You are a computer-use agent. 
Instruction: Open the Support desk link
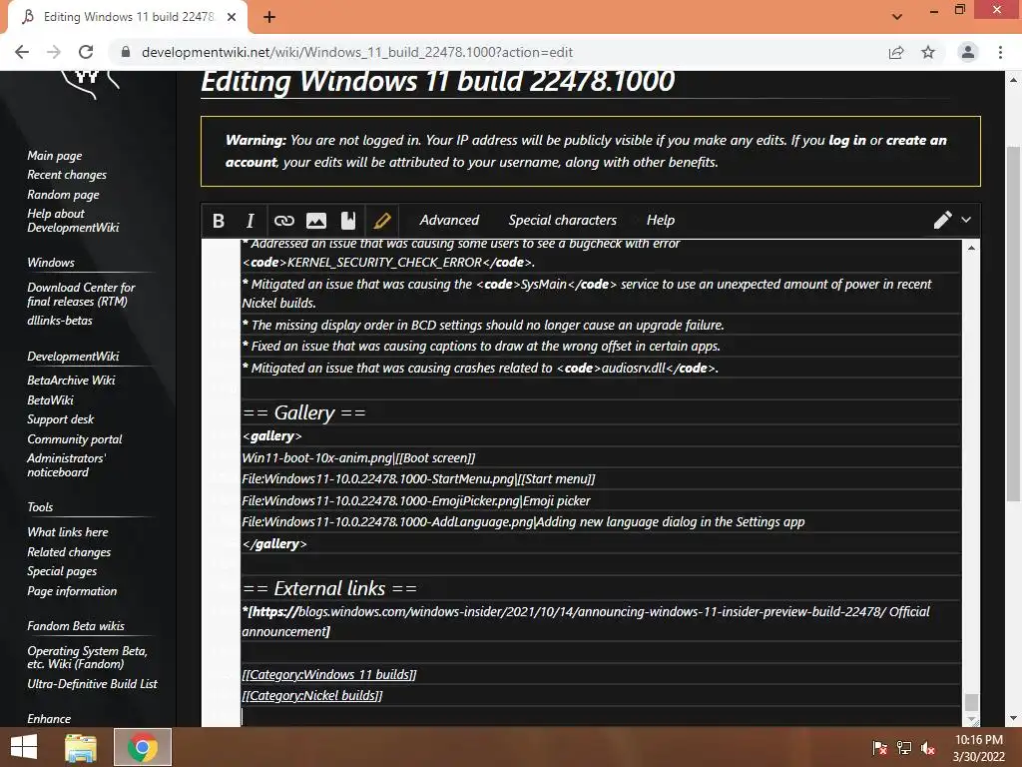click(60, 419)
